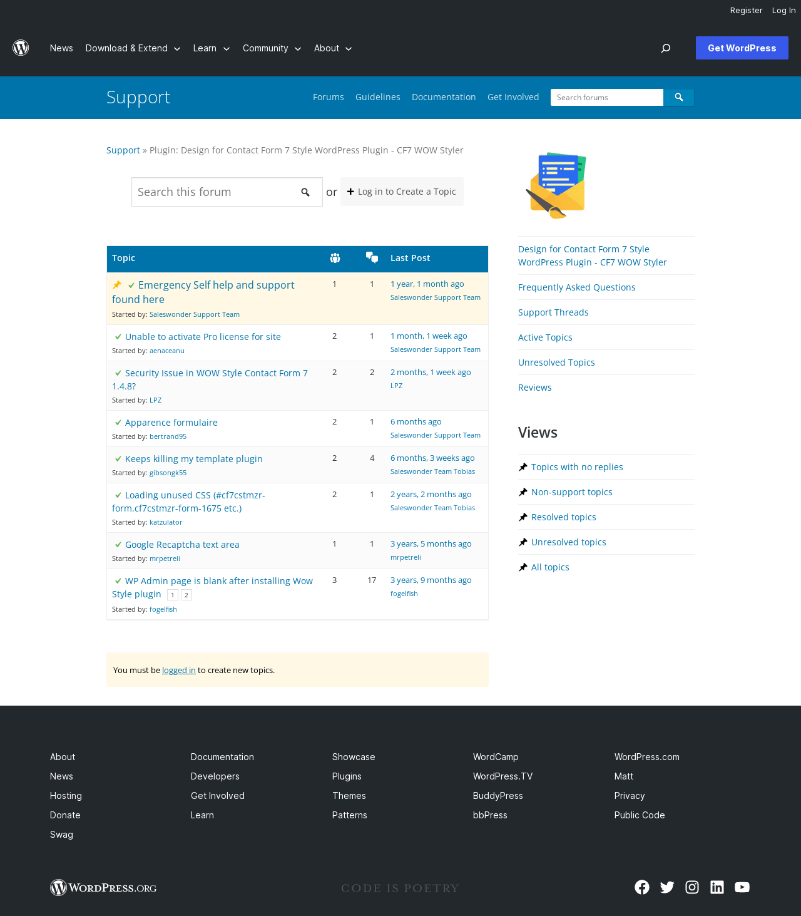Click the Log In link
The image size is (801, 916).
pyautogui.click(x=783, y=11)
